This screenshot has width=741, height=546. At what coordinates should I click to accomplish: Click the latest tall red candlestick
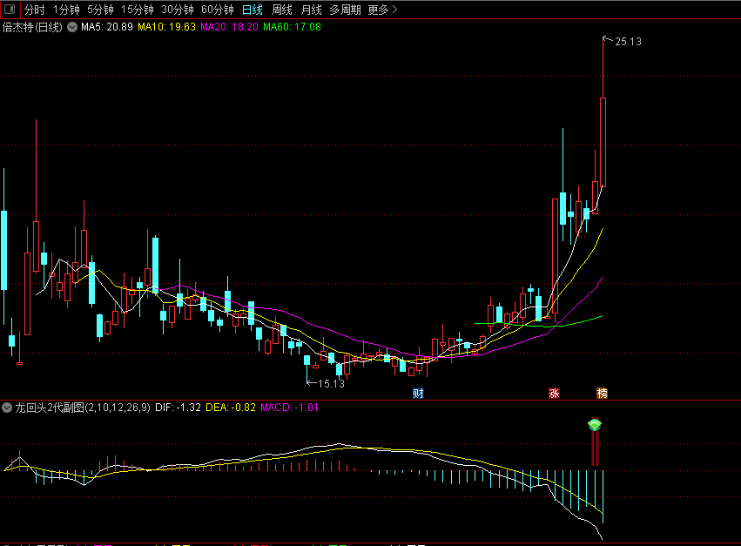[x=603, y=142]
